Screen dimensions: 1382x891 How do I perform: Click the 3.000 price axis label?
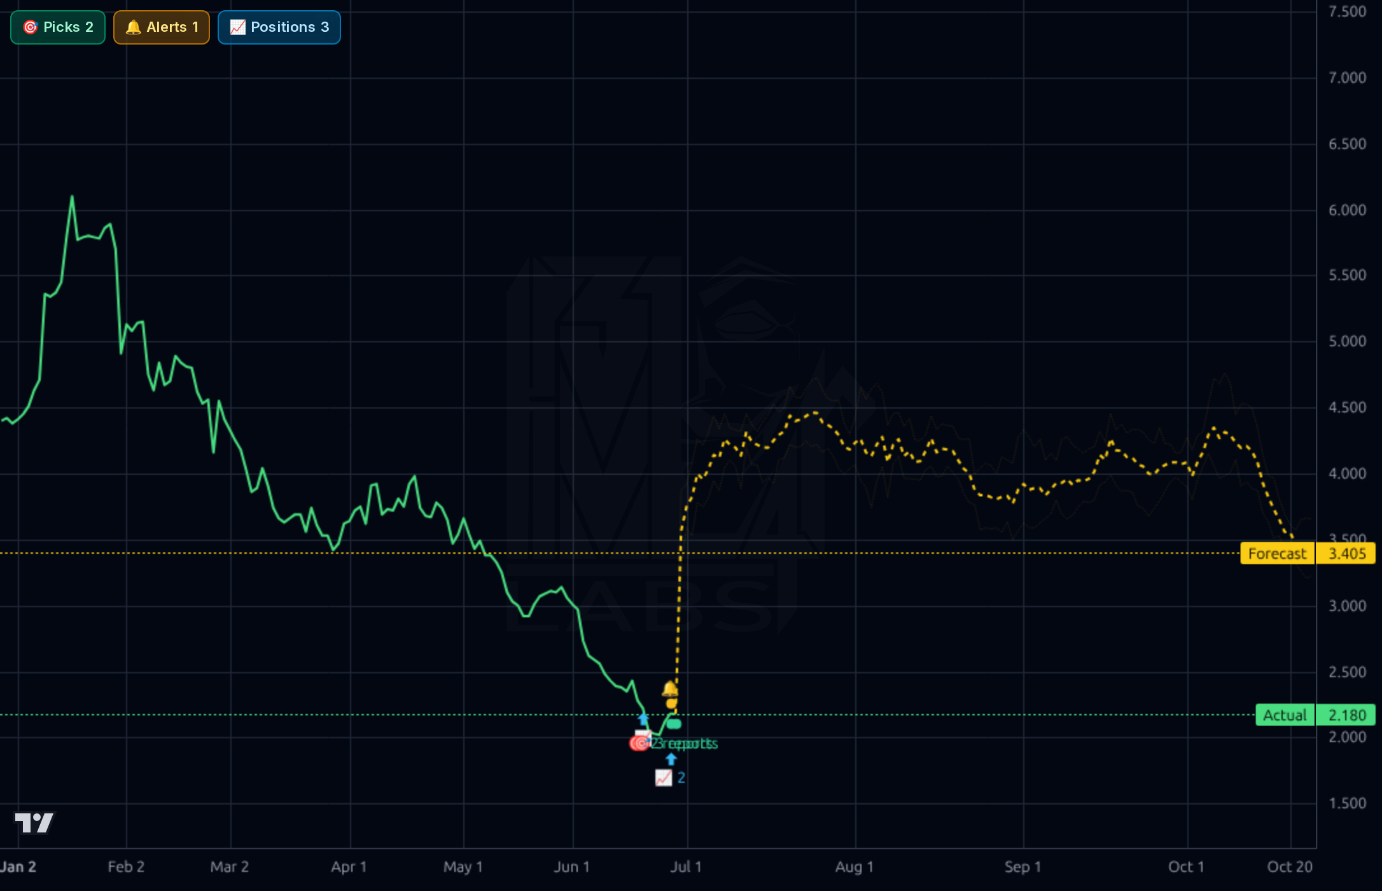[1347, 606]
